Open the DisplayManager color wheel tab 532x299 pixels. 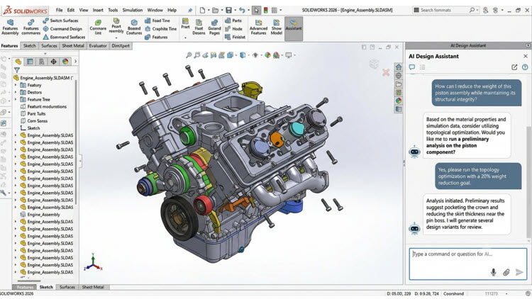tap(65, 62)
